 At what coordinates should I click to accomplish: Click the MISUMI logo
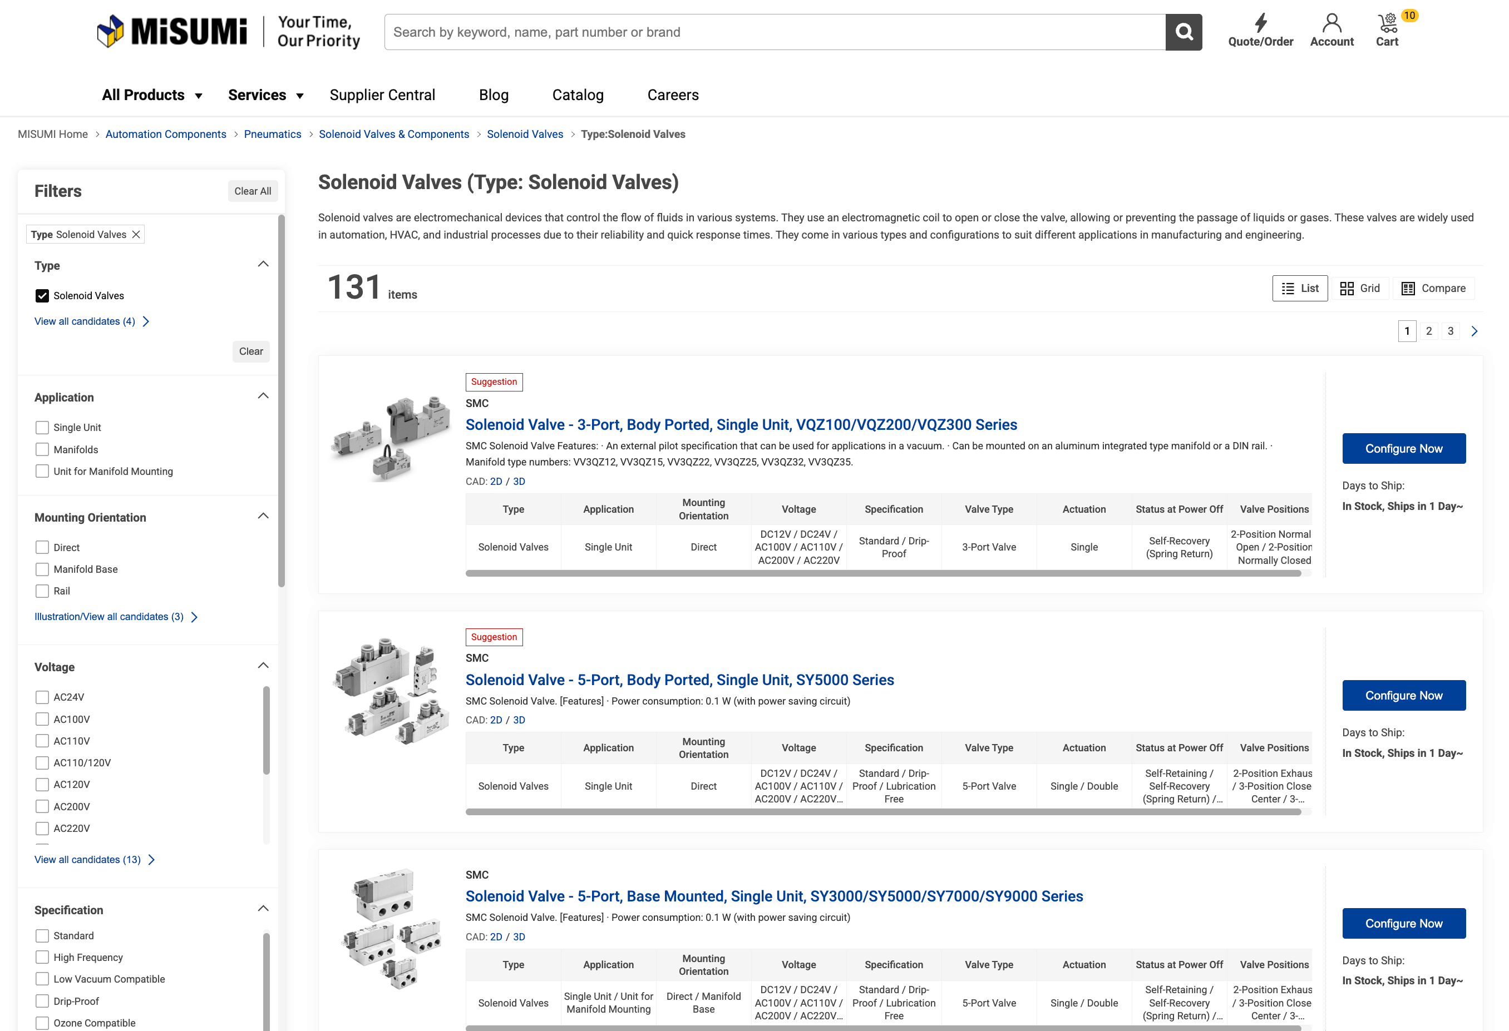172,32
